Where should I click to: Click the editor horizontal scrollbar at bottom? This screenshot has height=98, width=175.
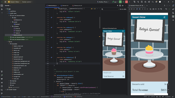pos(68,95)
